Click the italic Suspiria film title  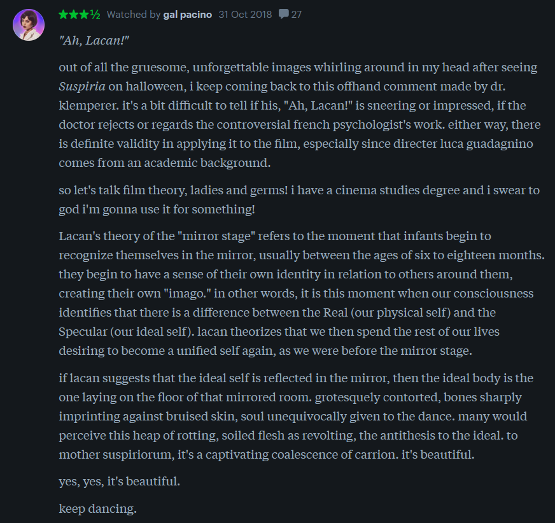click(82, 87)
